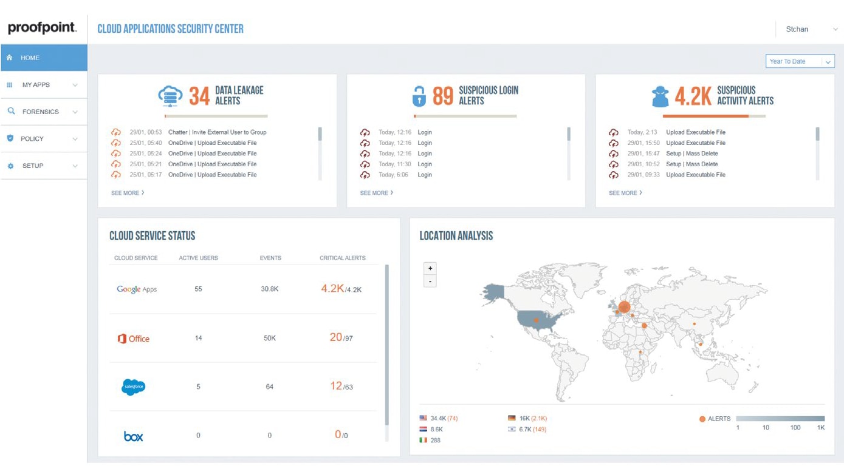The height and width of the screenshot is (466, 844).
Task: Click the Suspicious Login padlock icon
Action: 419,95
